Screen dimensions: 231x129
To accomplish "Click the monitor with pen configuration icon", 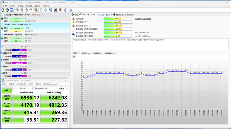I will click(56, 10).
